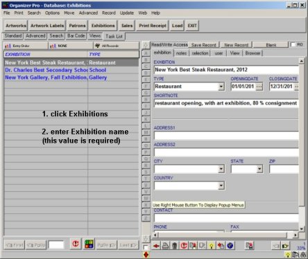Open the CITY dropdown
308x259 pixels.
tap(221, 169)
